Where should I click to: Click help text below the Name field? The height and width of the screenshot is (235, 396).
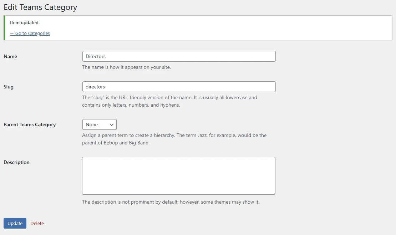pos(126,67)
